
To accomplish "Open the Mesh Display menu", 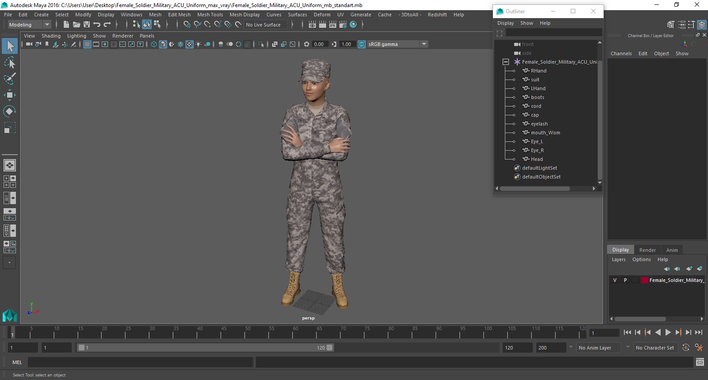I will [x=245, y=15].
